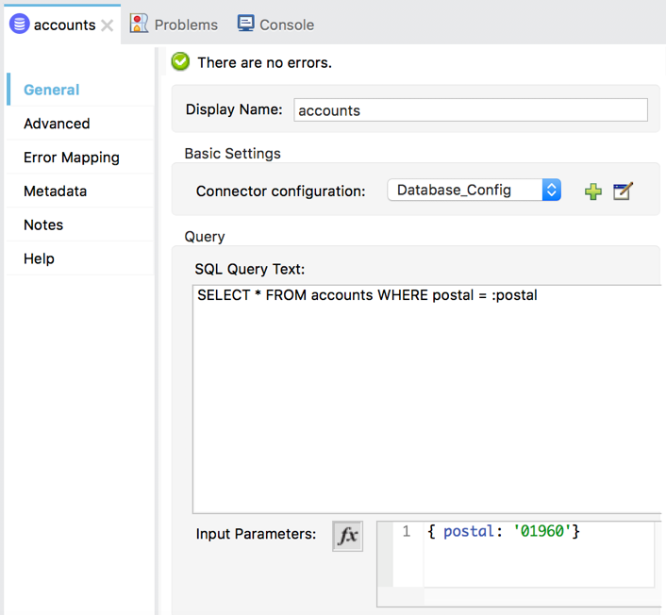Open the Metadata section

pos(81,191)
